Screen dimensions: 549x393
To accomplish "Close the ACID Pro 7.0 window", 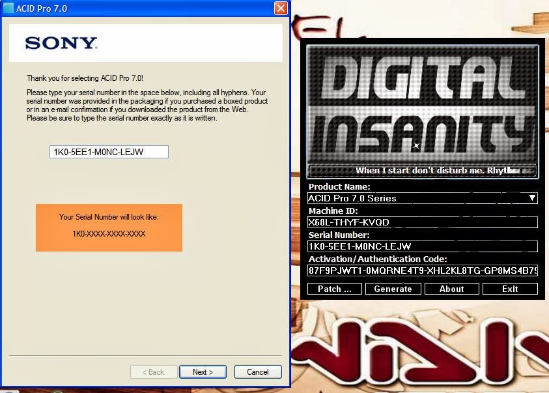I will [x=281, y=8].
